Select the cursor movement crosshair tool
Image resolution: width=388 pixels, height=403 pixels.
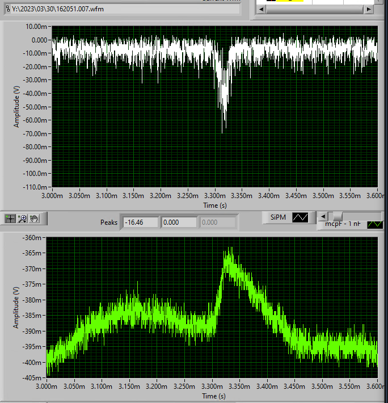coord(10,219)
